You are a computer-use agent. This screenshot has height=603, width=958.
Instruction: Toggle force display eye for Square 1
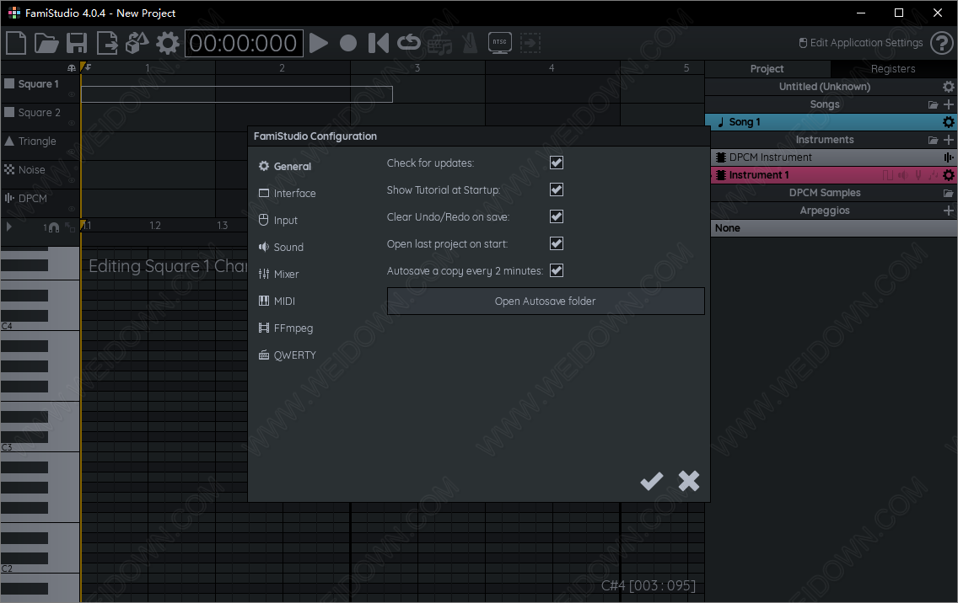(x=72, y=94)
